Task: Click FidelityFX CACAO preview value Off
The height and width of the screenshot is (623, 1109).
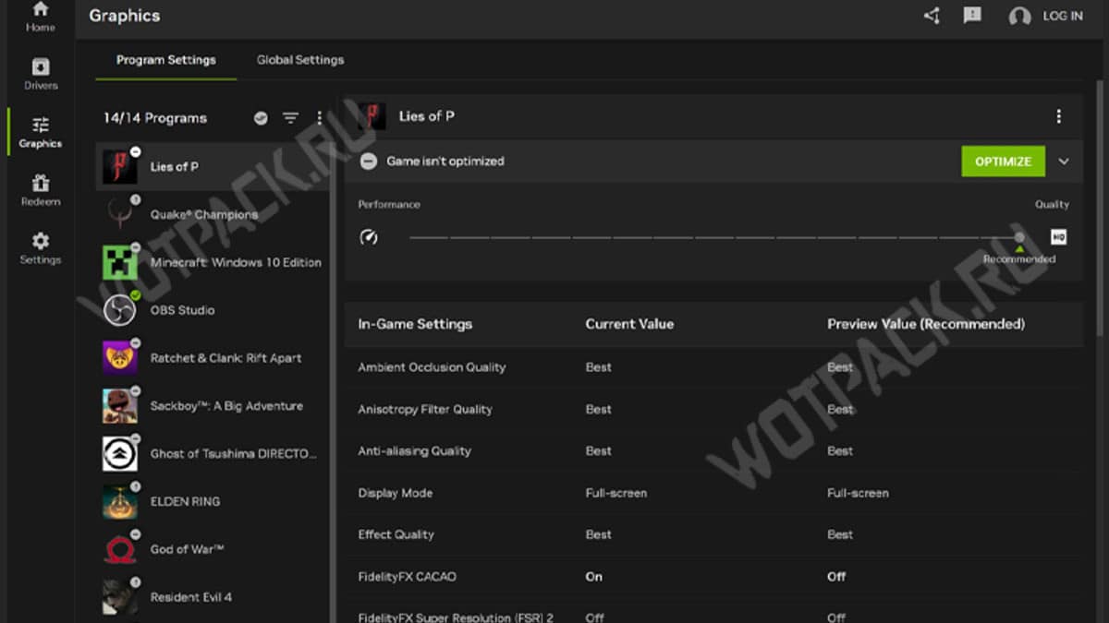Action: pyautogui.click(x=836, y=577)
